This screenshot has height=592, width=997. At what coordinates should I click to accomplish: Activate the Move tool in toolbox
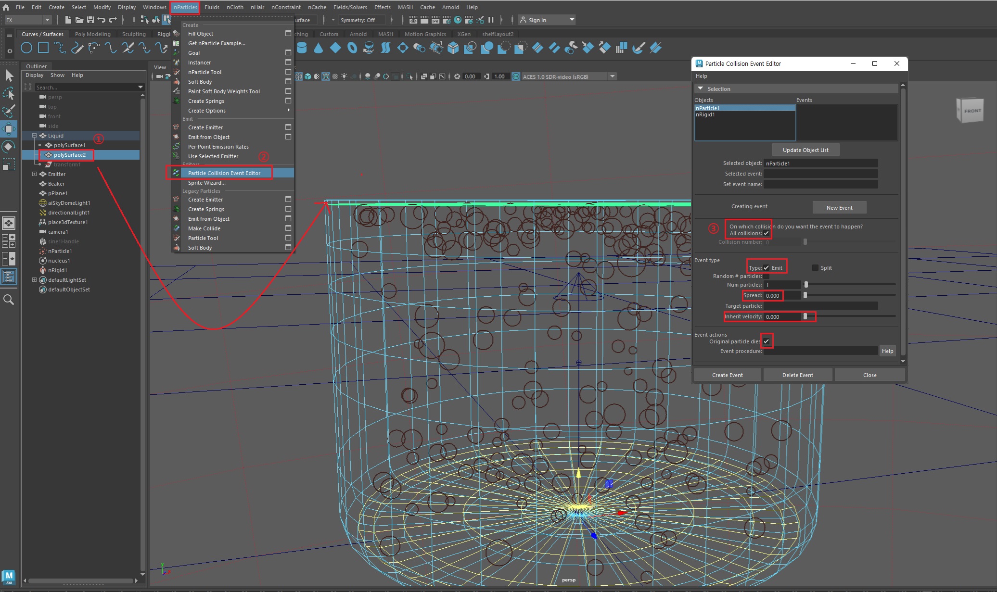(x=9, y=128)
